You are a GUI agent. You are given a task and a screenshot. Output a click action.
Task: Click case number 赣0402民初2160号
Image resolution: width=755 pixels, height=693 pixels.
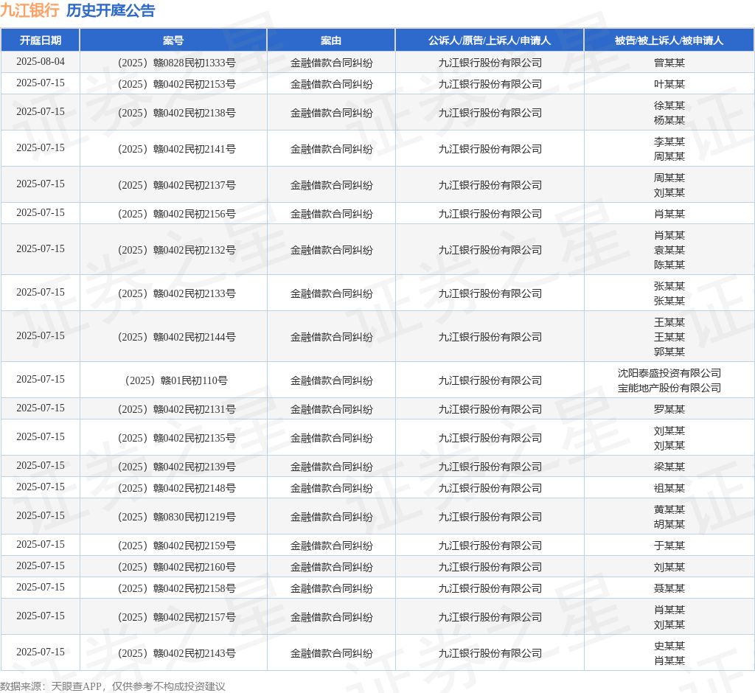(x=177, y=567)
